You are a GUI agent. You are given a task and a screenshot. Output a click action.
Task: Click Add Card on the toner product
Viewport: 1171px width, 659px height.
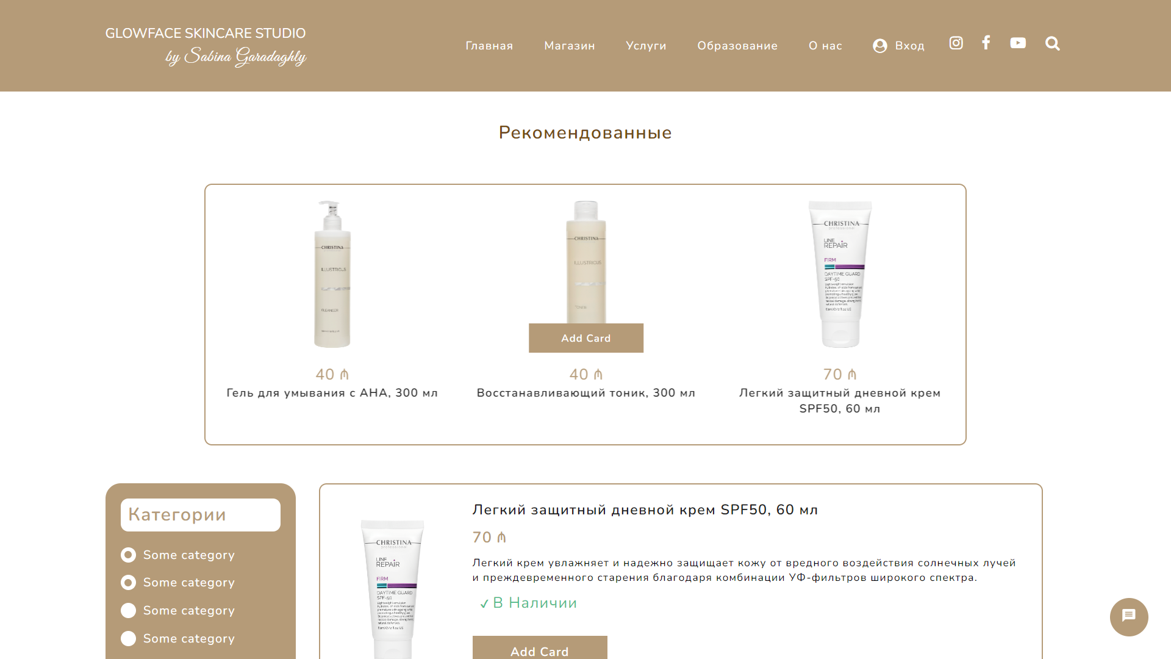coord(586,338)
